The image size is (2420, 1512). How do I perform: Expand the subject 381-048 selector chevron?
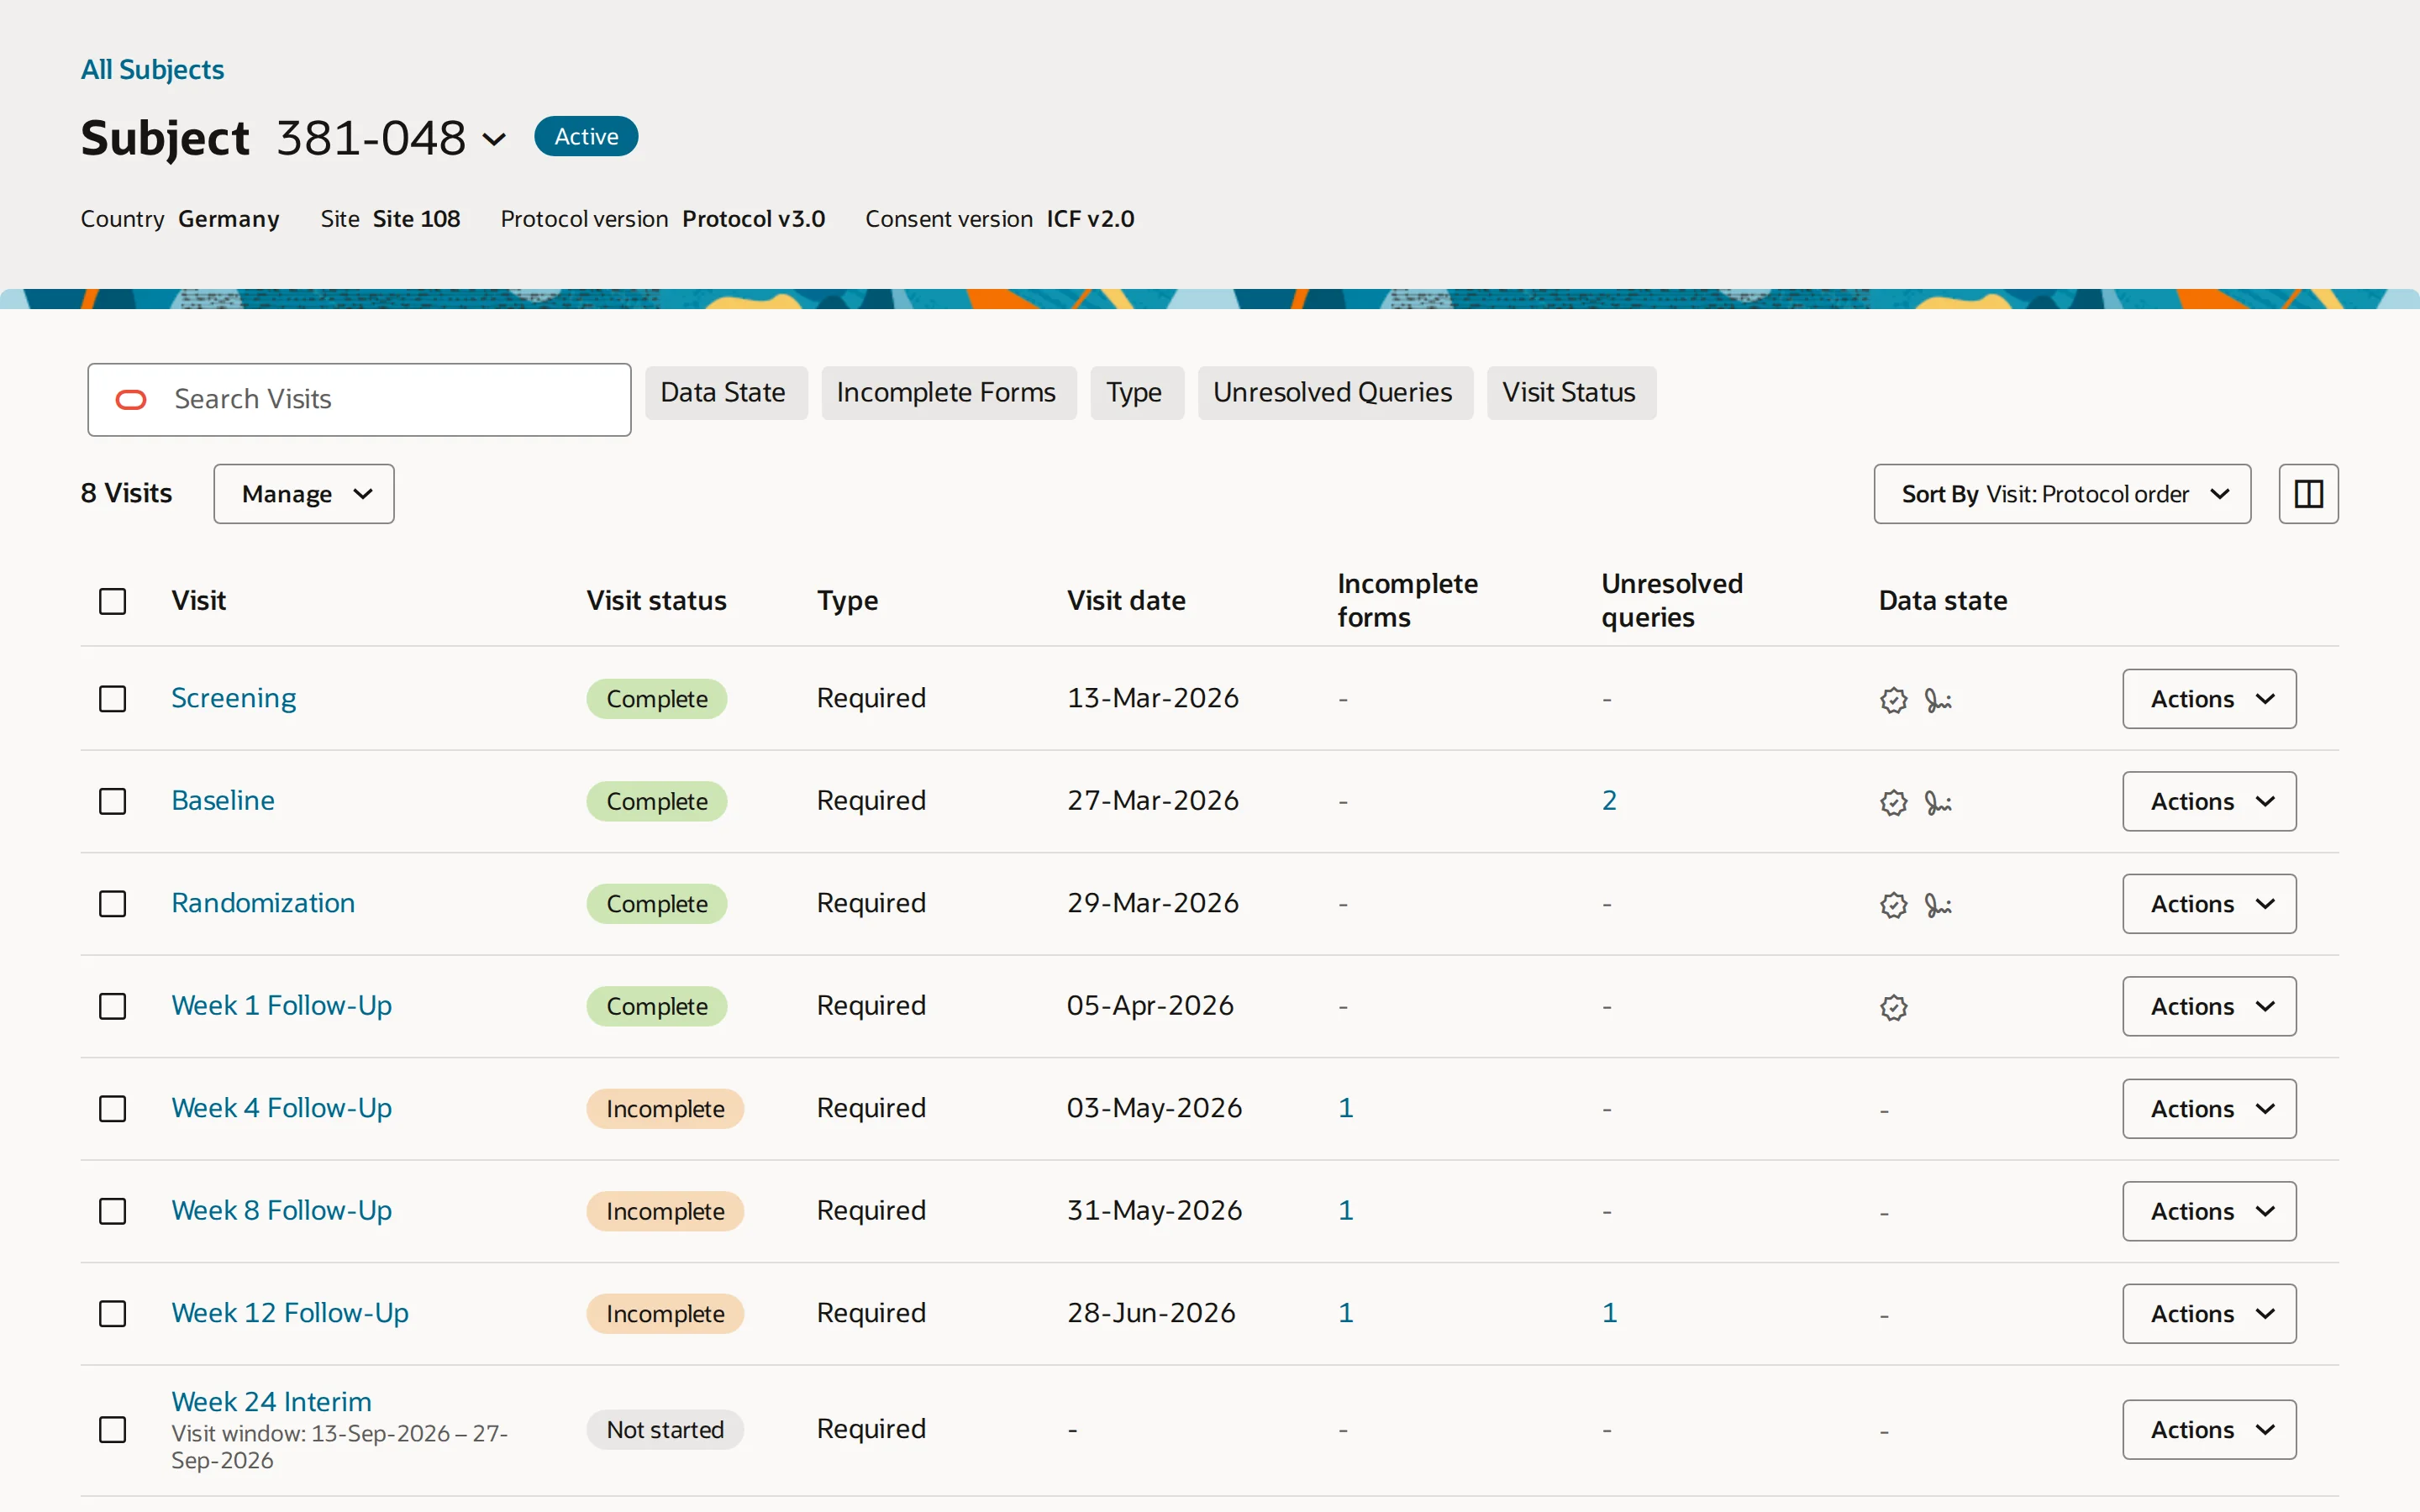494,139
